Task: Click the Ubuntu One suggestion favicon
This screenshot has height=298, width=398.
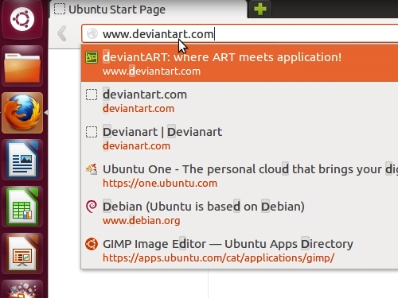Action: pos(92,169)
